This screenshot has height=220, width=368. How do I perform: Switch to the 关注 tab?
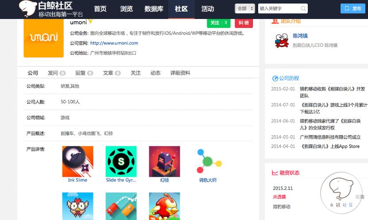136,73
